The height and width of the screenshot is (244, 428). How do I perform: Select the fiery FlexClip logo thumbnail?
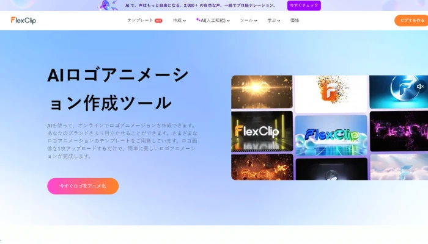click(x=262, y=167)
